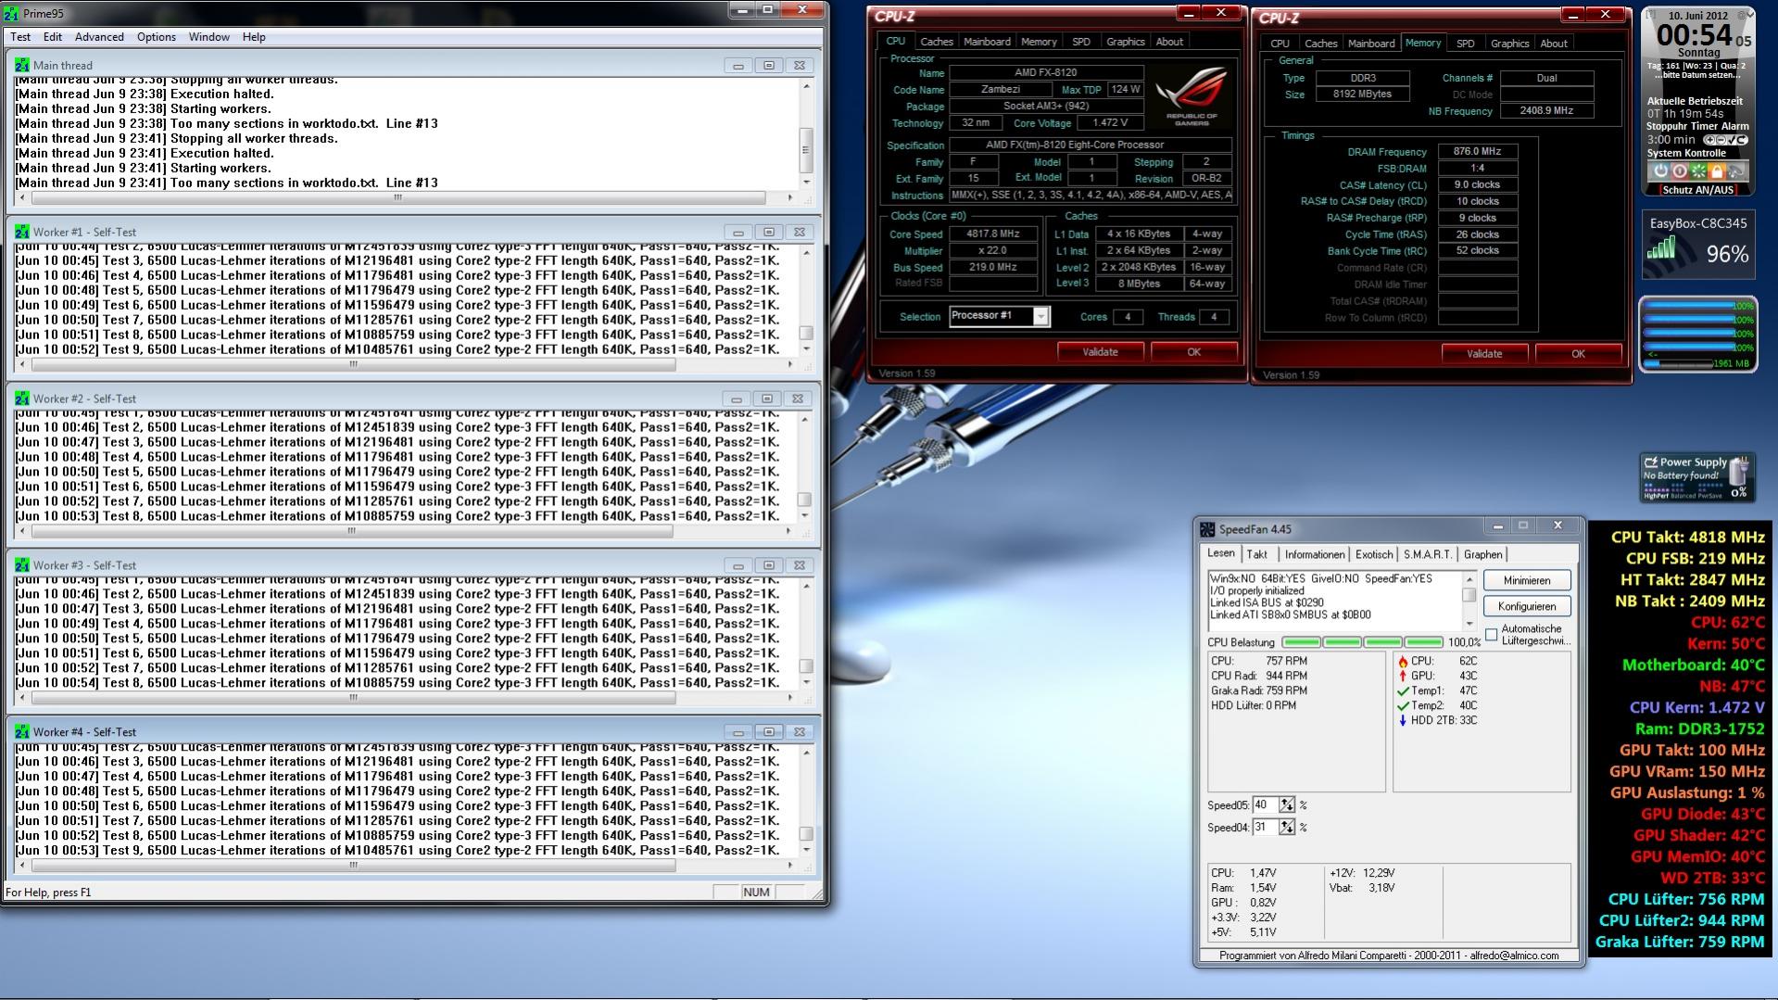
Task: Click the Worker #2 Self-Test window icon
Action: (22, 399)
